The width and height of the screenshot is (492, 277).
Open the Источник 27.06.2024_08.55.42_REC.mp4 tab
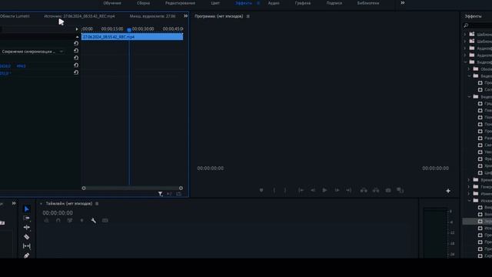coord(79,16)
